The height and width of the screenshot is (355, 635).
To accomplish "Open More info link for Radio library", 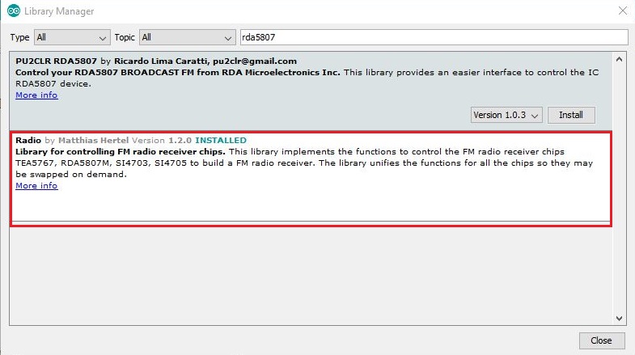I will click(x=36, y=186).
